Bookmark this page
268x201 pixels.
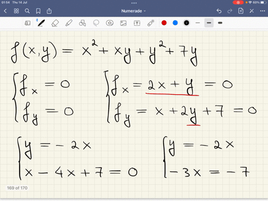click(x=38, y=11)
